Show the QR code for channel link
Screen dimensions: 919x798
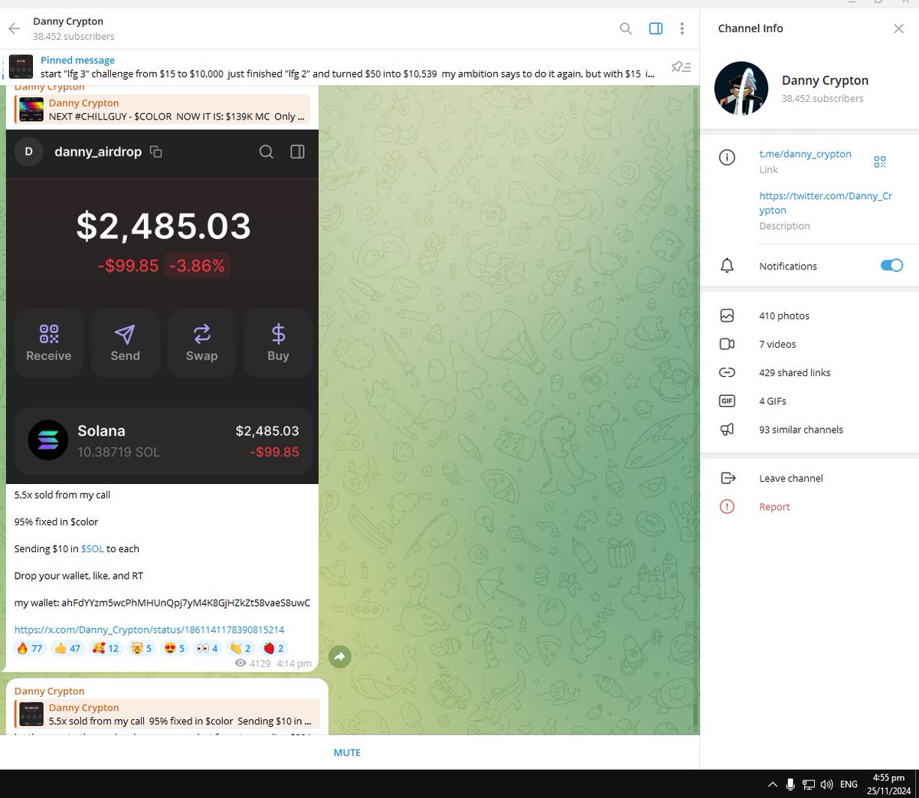[x=879, y=162]
